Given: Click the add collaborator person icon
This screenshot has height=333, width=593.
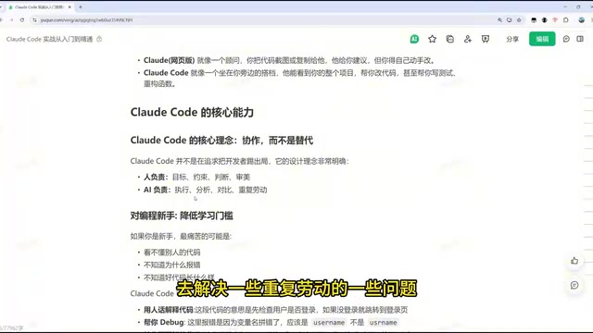Looking at the screenshot, I should pyautogui.click(x=468, y=39).
